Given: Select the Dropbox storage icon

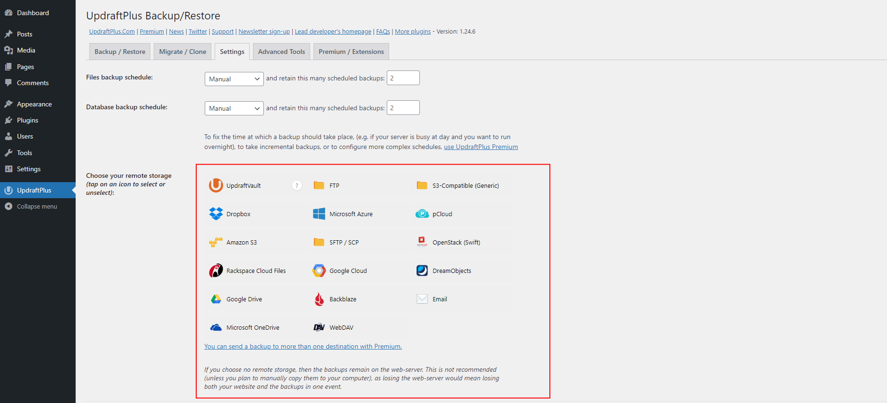Looking at the screenshot, I should coord(216,214).
